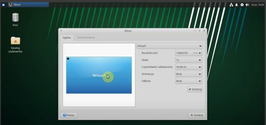
Task: Select the Ekran taskbar window button
Action: 29,5
